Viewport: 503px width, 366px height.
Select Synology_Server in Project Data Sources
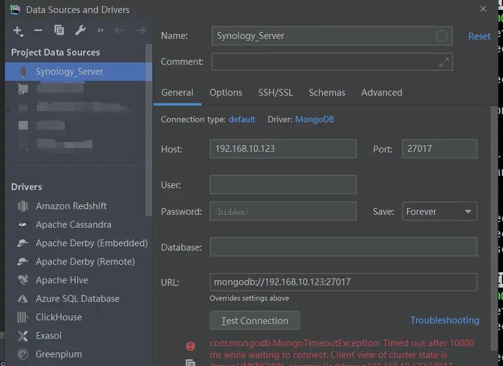pyautogui.click(x=69, y=72)
